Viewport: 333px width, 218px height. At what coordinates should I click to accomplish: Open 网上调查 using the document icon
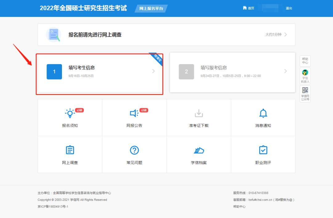(70, 150)
